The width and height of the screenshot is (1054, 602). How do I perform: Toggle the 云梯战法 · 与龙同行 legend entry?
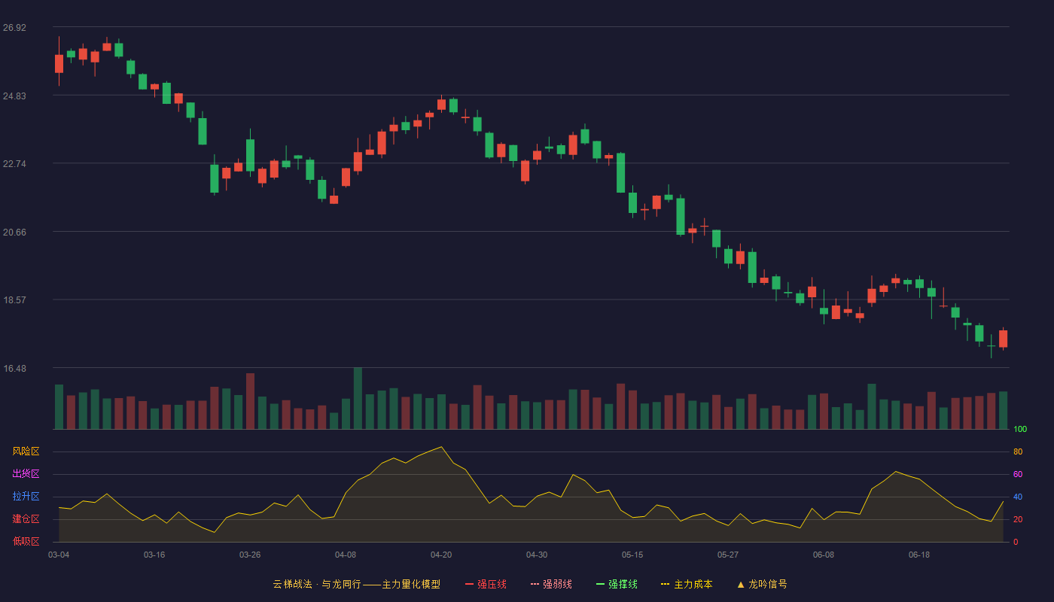pyautogui.click(x=356, y=584)
